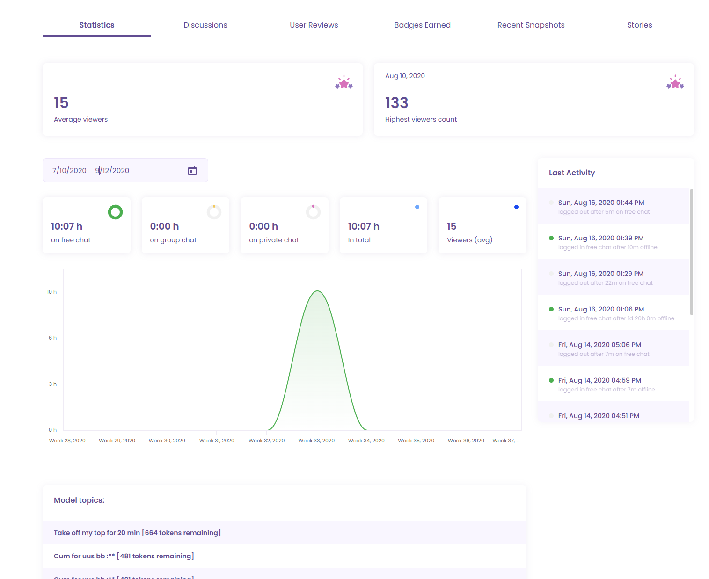Click the private chat donut icon
The height and width of the screenshot is (579, 709).
(313, 212)
